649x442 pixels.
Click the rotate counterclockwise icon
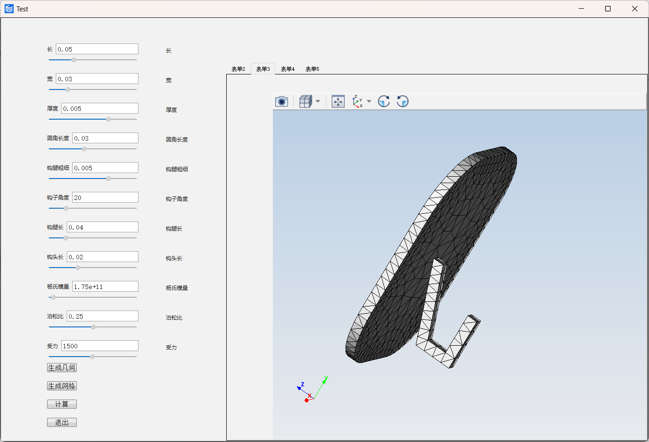(403, 101)
